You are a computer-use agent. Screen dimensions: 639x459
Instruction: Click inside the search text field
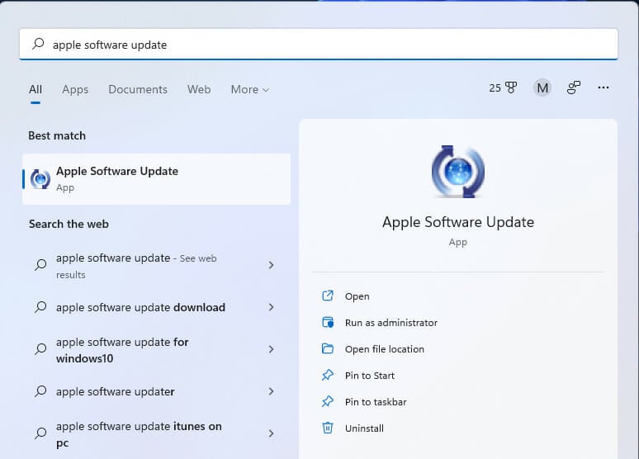click(x=319, y=44)
